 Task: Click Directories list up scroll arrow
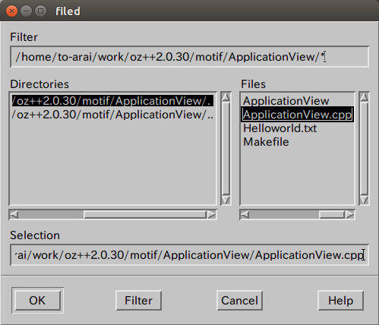[x=226, y=97]
